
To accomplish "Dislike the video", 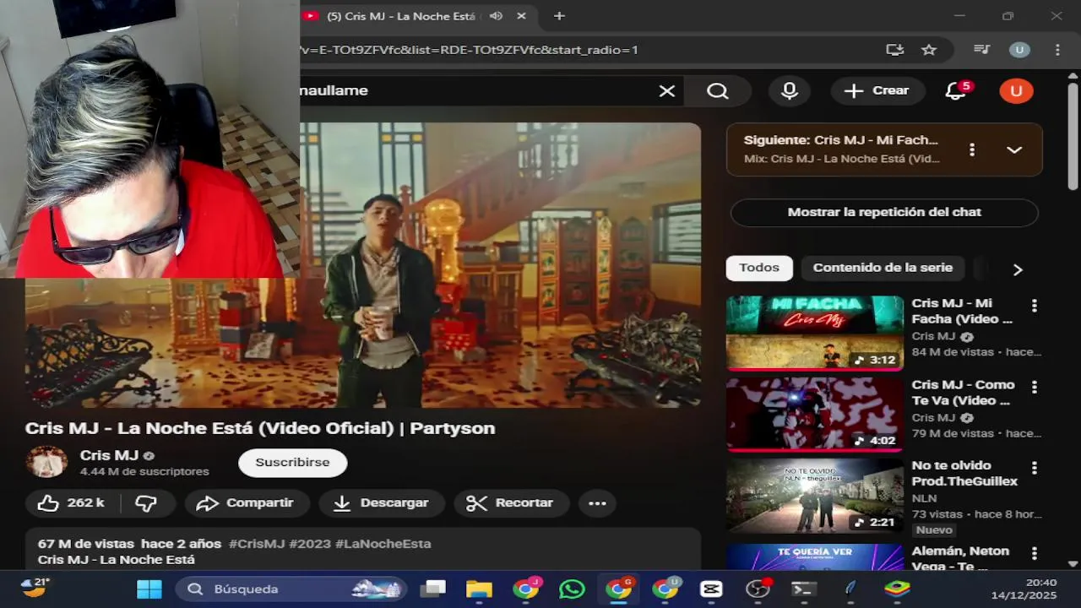I will coord(146,503).
